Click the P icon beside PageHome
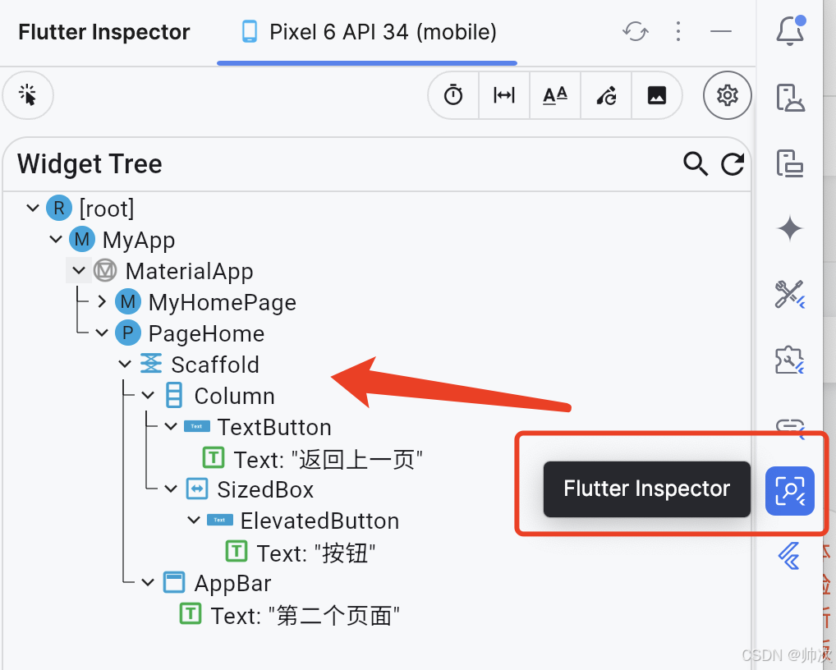The image size is (836, 670). pyautogui.click(x=128, y=333)
